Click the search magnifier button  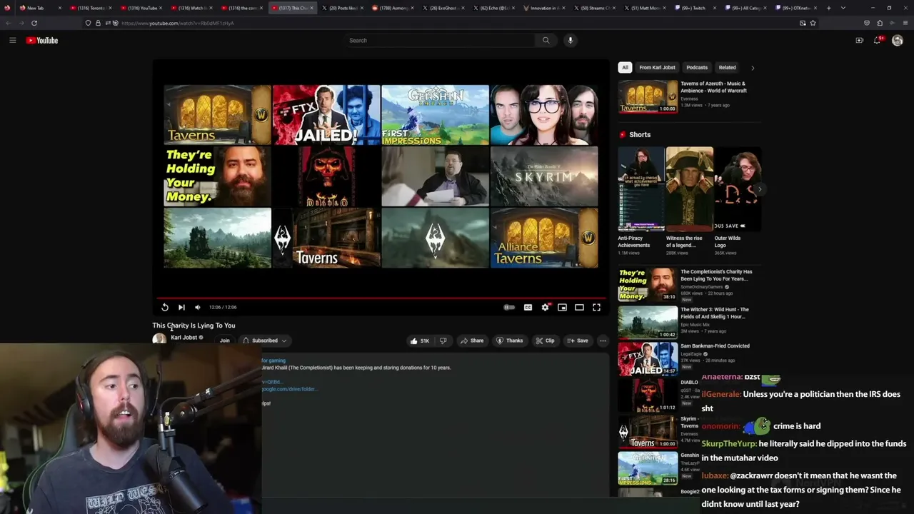pos(546,41)
